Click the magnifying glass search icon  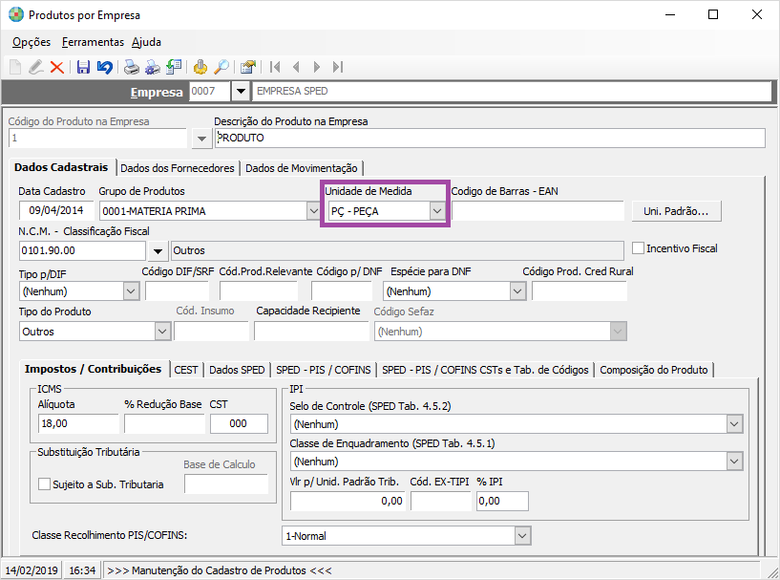(x=221, y=67)
